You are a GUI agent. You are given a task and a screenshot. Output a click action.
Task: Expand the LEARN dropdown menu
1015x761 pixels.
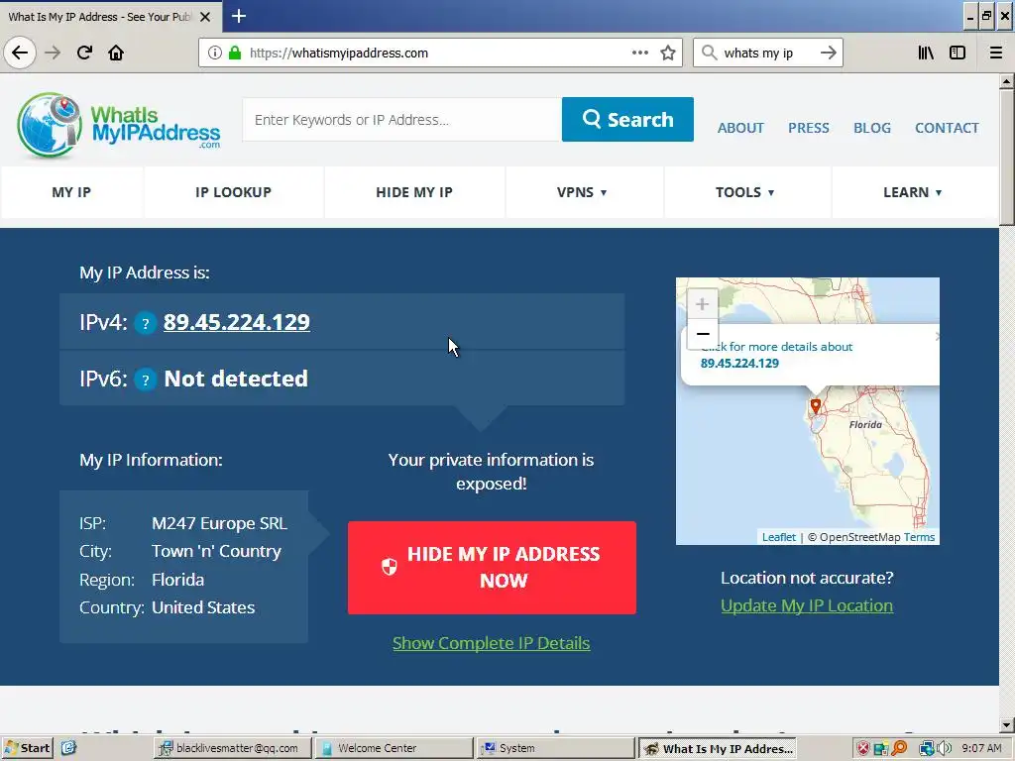tap(913, 192)
